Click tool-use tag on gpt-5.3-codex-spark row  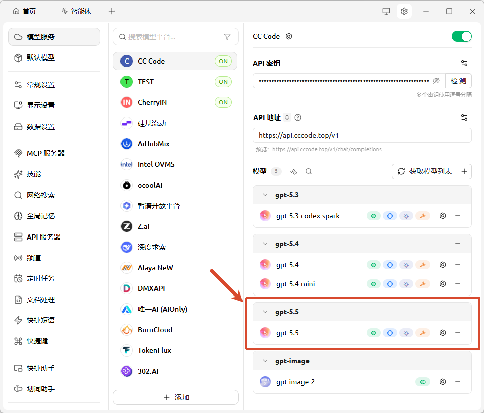[422, 216]
